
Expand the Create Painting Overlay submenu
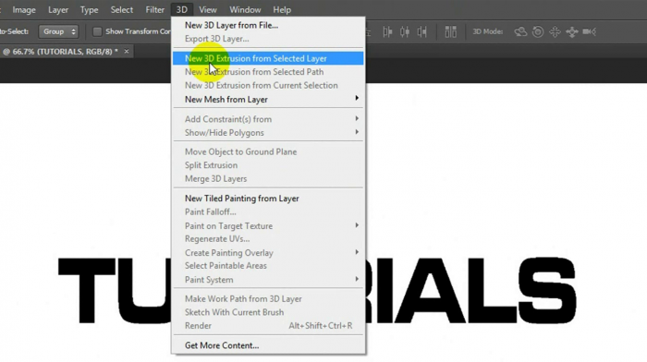point(268,253)
